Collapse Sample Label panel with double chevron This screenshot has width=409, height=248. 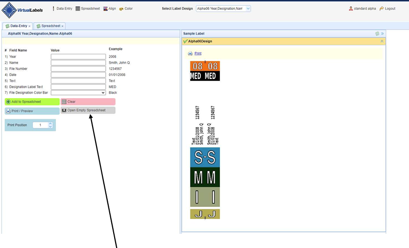click(x=383, y=34)
